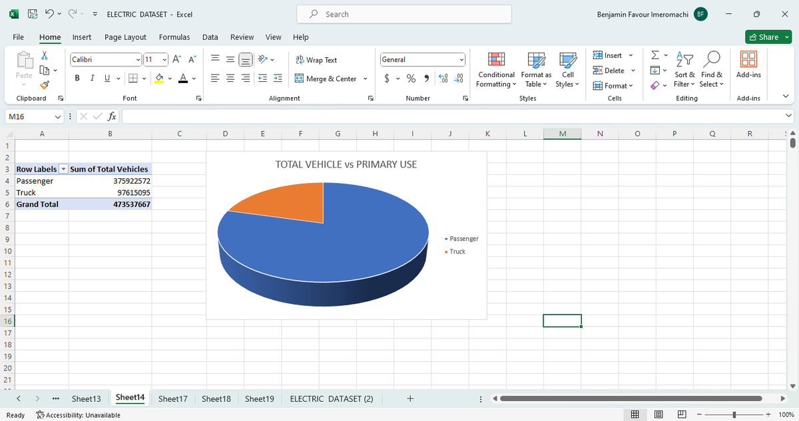Viewport: 799px width, 421px height.
Task: Switch to the Sheet13 tab
Action: [87, 398]
